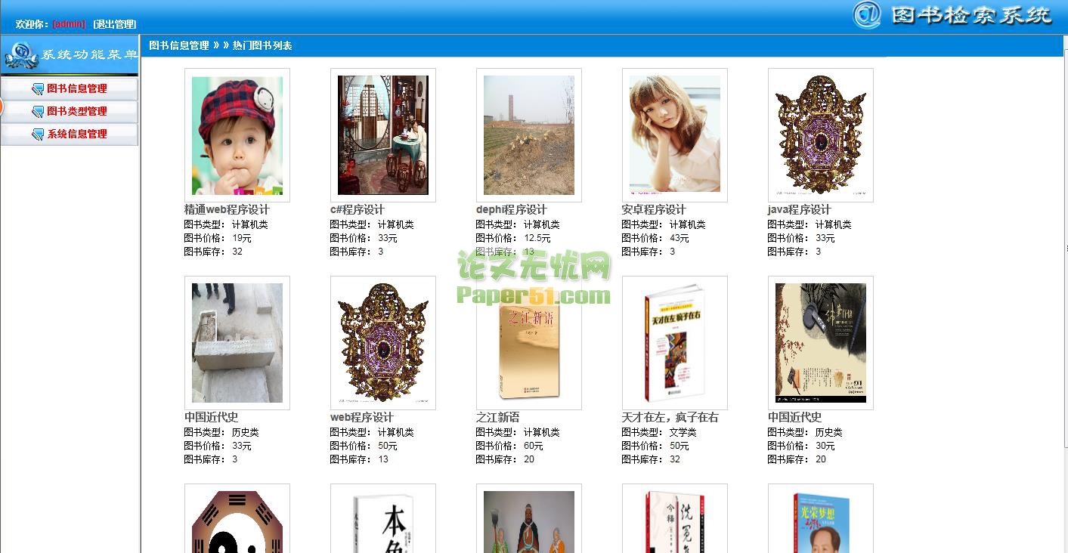The height and width of the screenshot is (553, 1068).
Task: Click the 退出管理 logout link
Action: pyautogui.click(x=115, y=24)
